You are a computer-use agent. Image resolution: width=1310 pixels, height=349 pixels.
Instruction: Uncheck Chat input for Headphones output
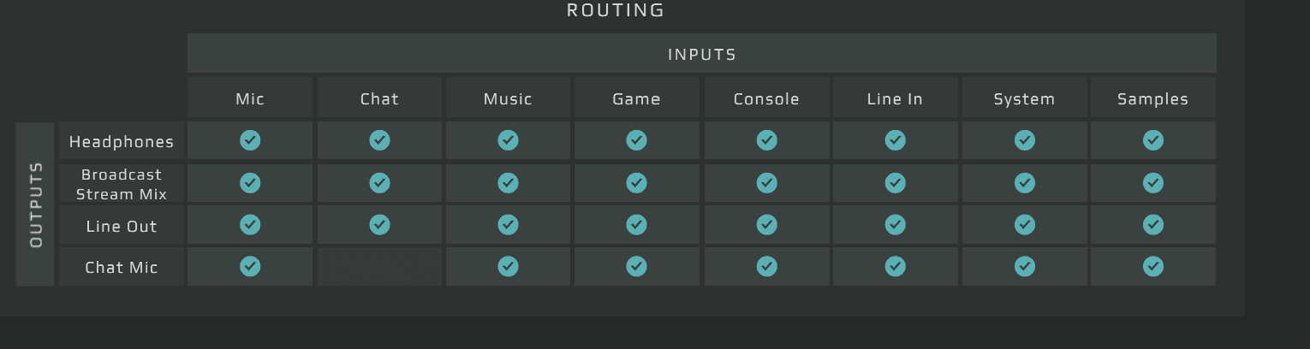(379, 140)
